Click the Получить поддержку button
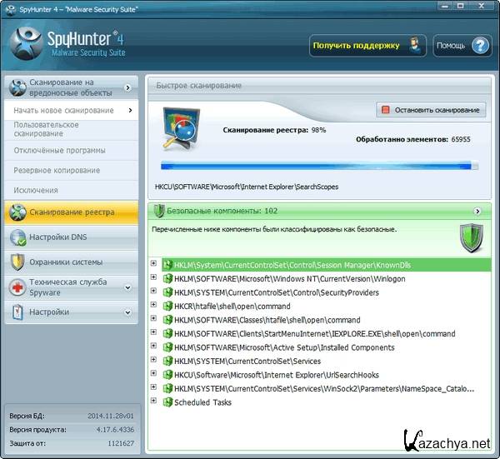 coord(367,45)
